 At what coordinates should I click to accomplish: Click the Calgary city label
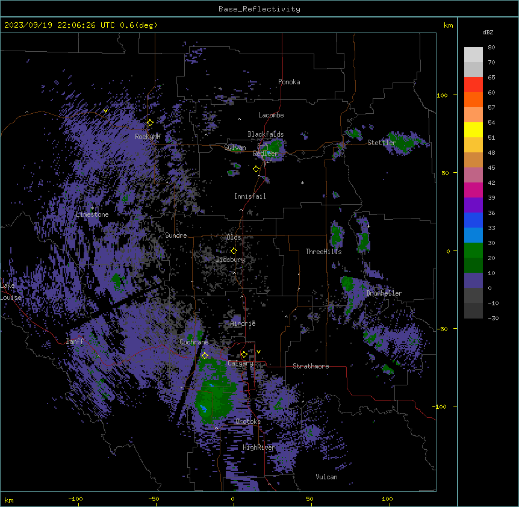pos(240,363)
